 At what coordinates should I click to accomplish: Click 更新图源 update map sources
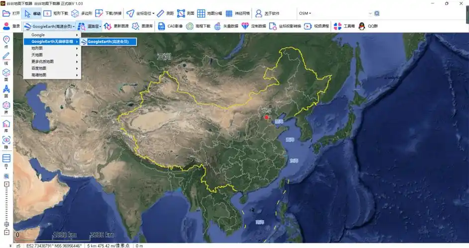click(116, 26)
